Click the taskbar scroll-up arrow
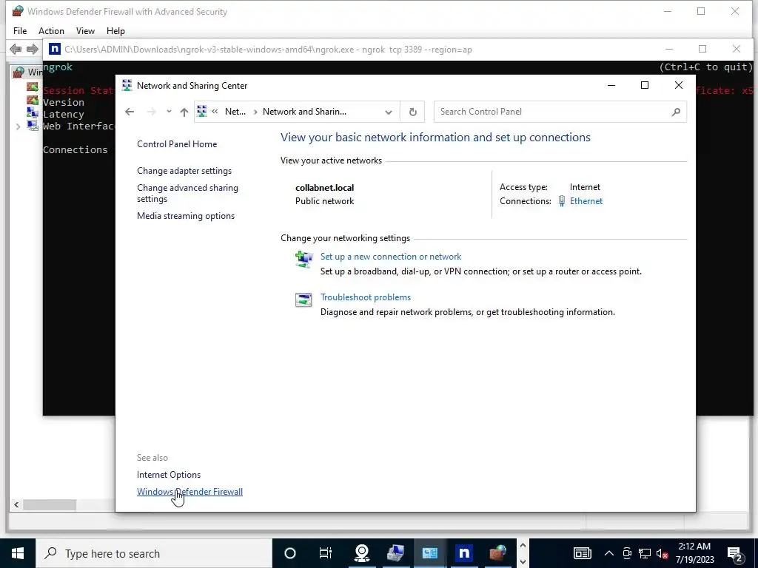758x568 pixels. tap(523, 546)
